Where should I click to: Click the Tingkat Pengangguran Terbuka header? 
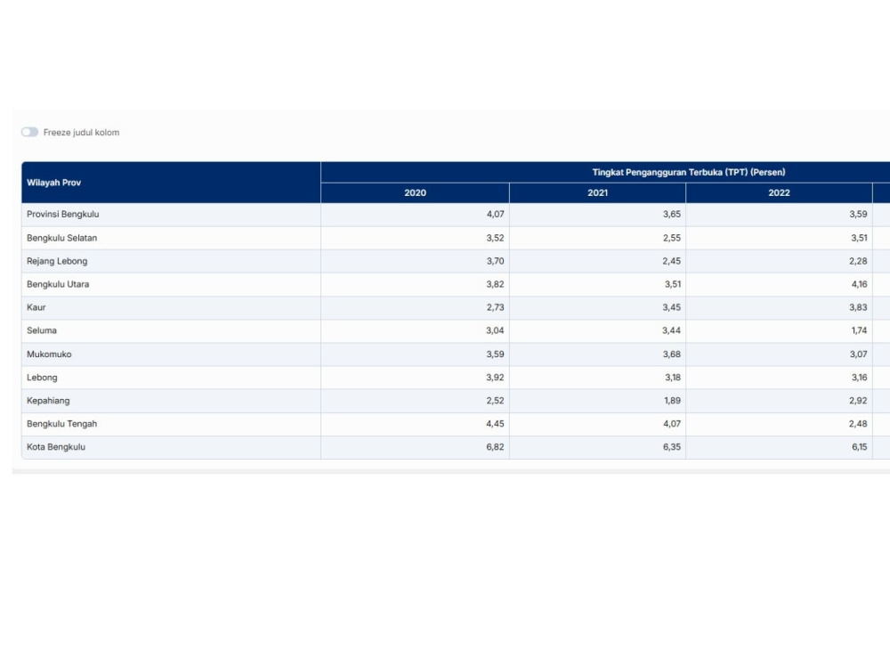[x=689, y=172]
